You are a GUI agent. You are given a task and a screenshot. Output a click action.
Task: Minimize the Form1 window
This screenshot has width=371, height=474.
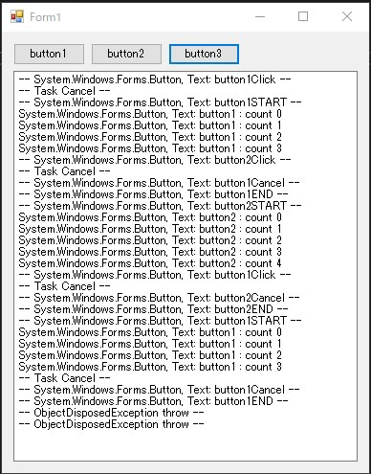coord(260,16)
